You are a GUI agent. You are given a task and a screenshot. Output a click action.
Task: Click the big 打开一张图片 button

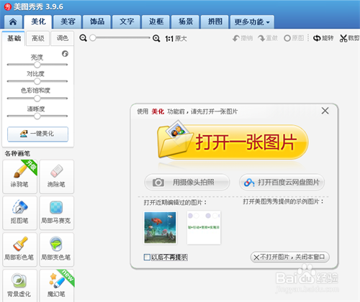pos(233,142)
